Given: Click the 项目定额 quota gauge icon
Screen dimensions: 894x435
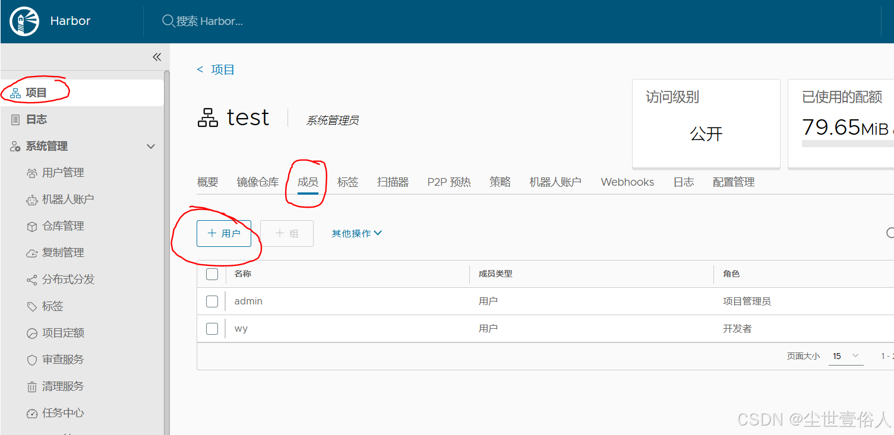Looking at the screenshot, I should [x=32, y=334].
